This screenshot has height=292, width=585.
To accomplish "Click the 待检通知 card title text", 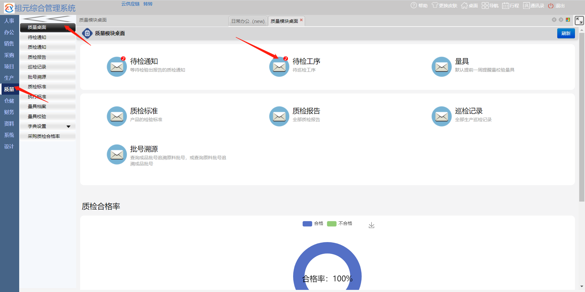I will [x=144, y=61].
